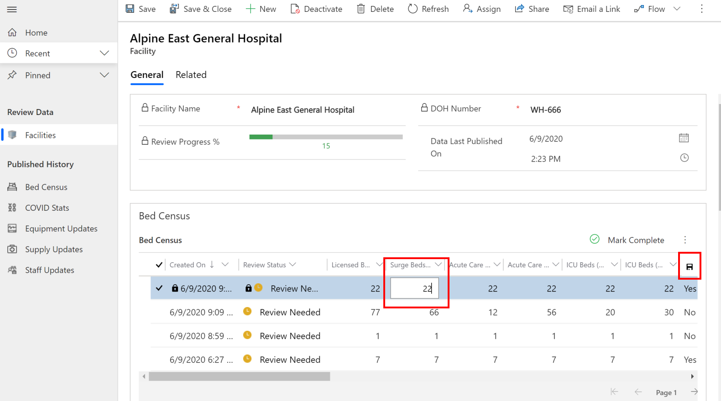Viewport: 721px width, 401px height.
Task: Open Facilities in sidebar
Action: coord(59,135)
